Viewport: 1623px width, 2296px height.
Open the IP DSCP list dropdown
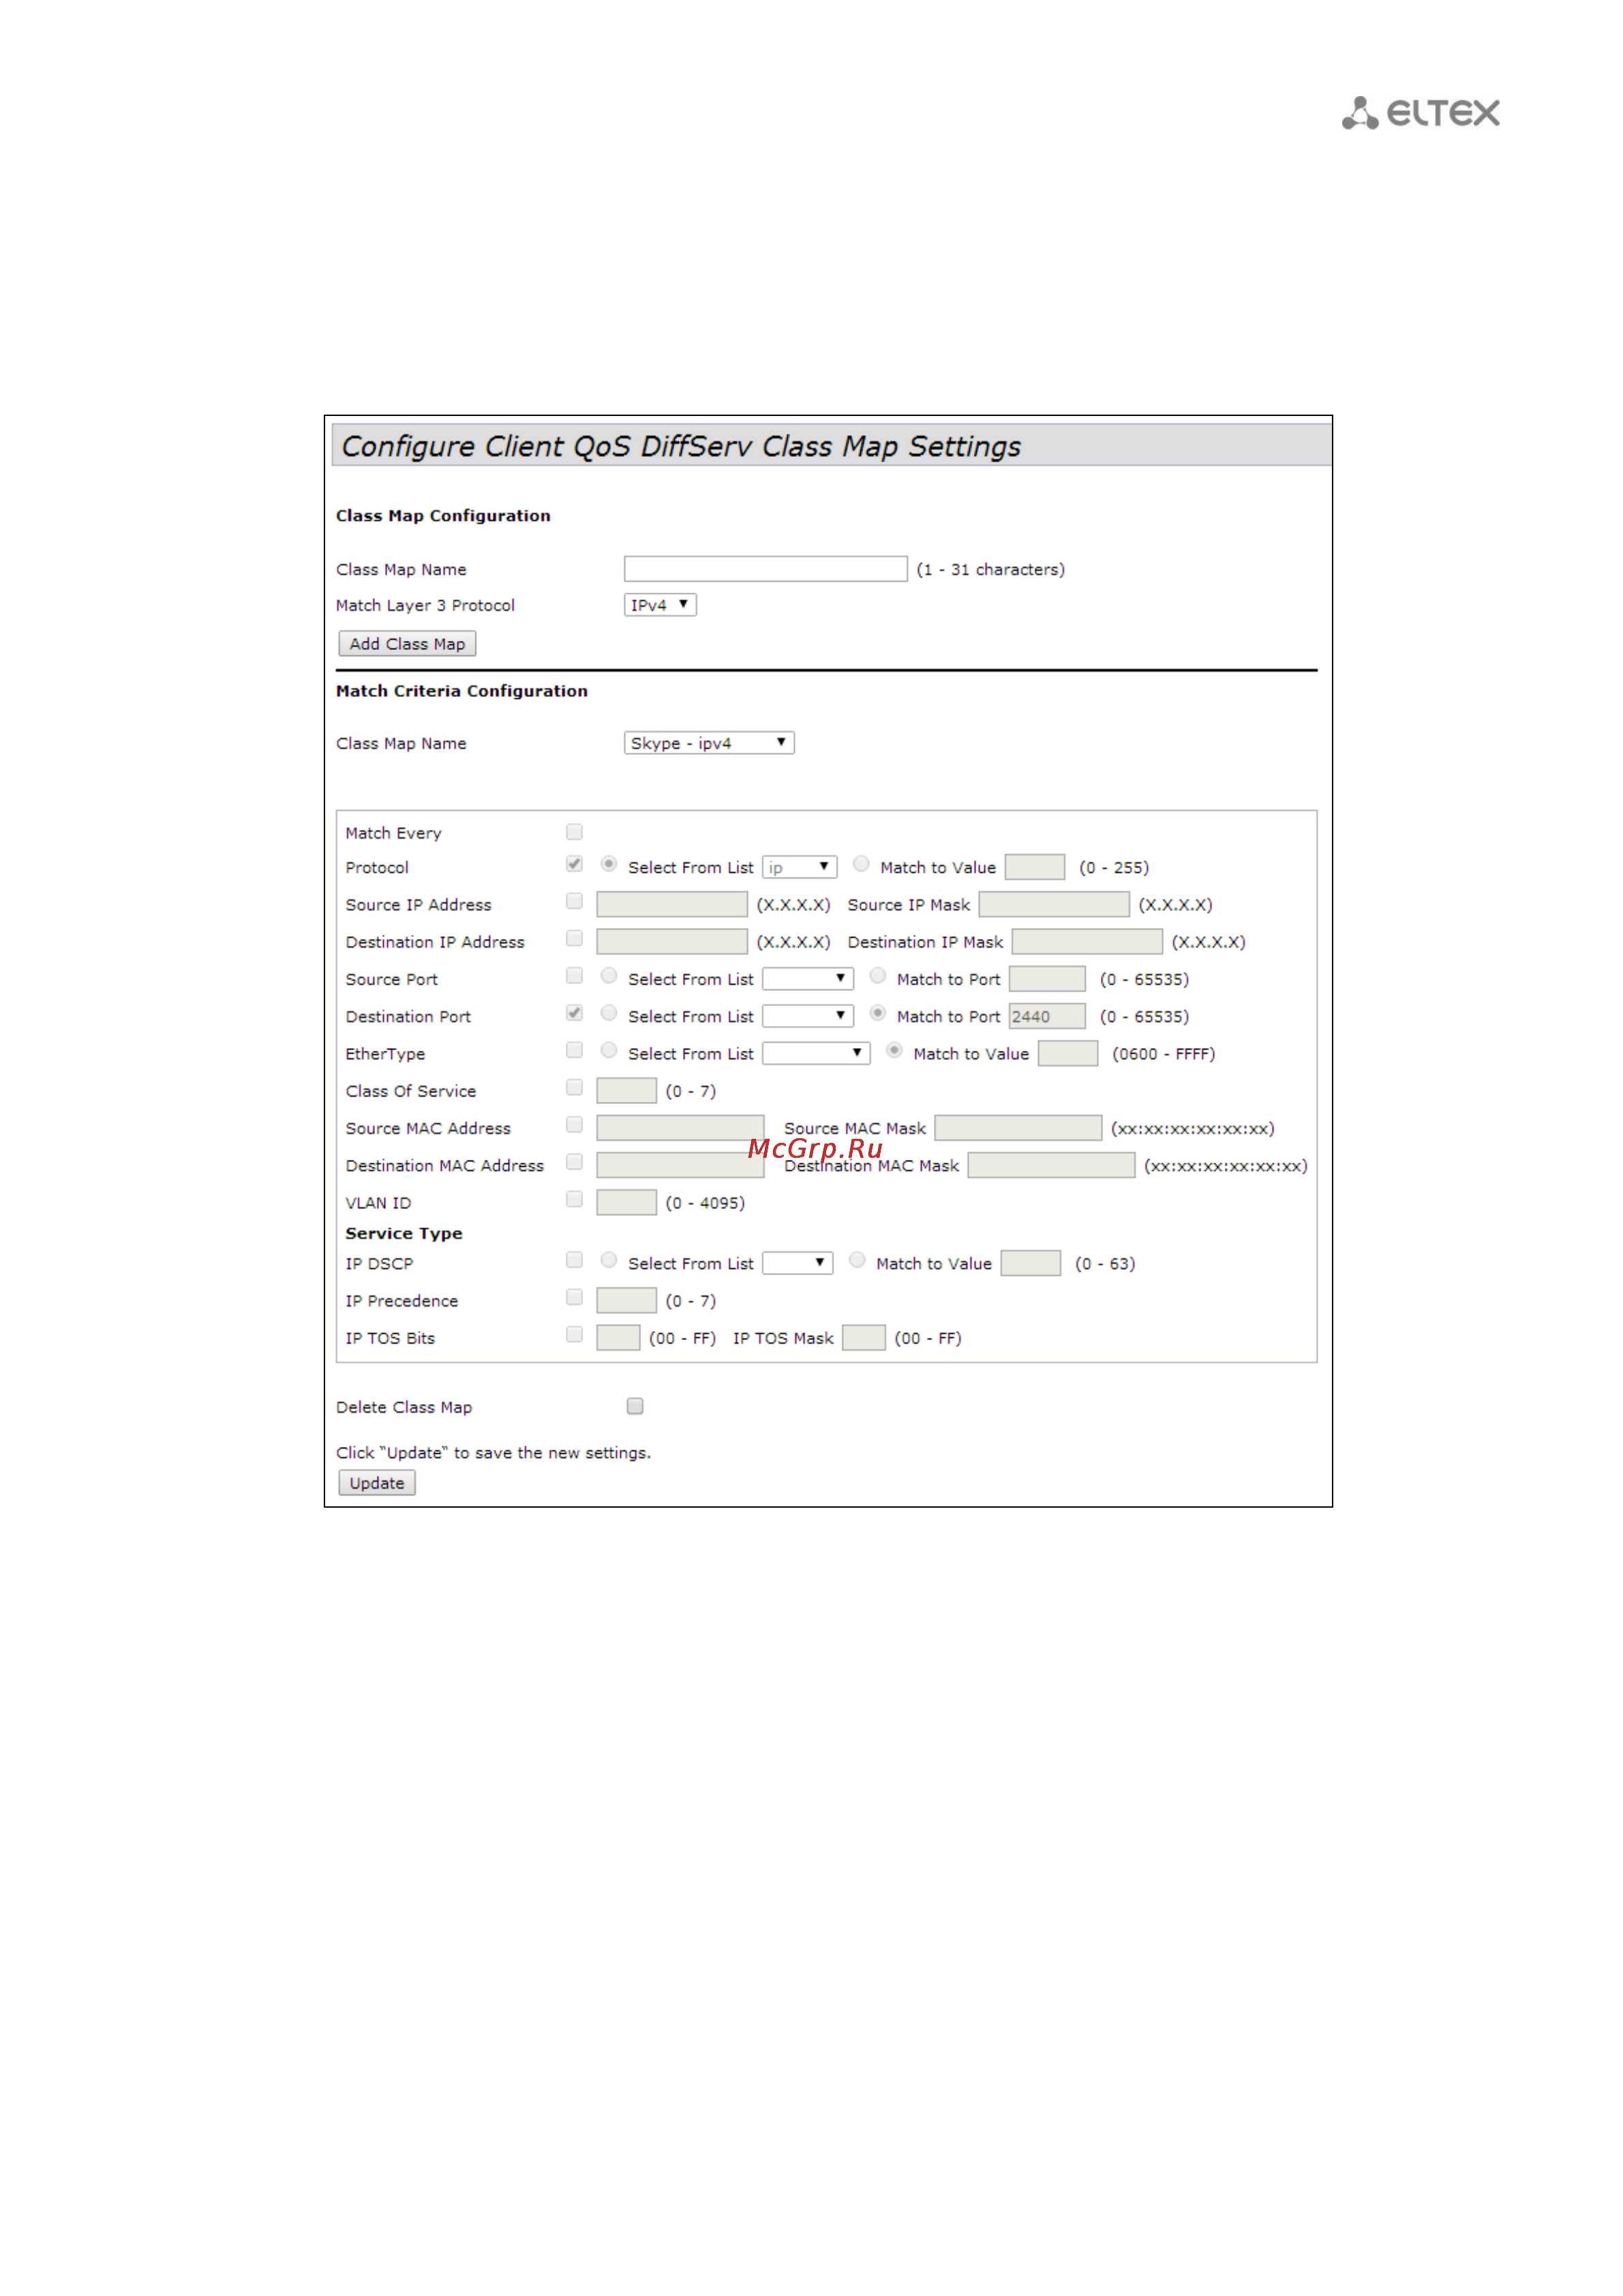[x=798, y=1263]
